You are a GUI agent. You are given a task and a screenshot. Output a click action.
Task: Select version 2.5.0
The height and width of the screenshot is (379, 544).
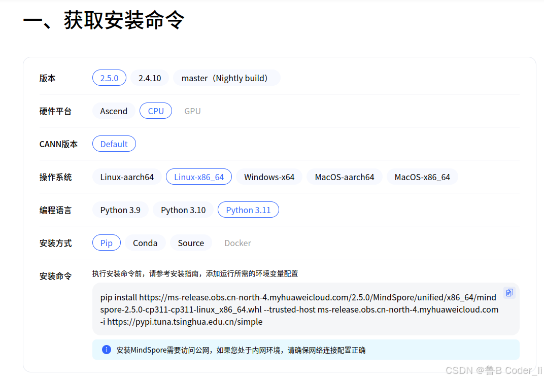point(109,78)
